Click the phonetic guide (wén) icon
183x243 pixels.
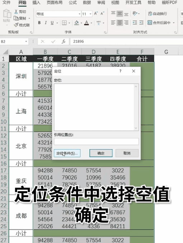click(99, 23)
